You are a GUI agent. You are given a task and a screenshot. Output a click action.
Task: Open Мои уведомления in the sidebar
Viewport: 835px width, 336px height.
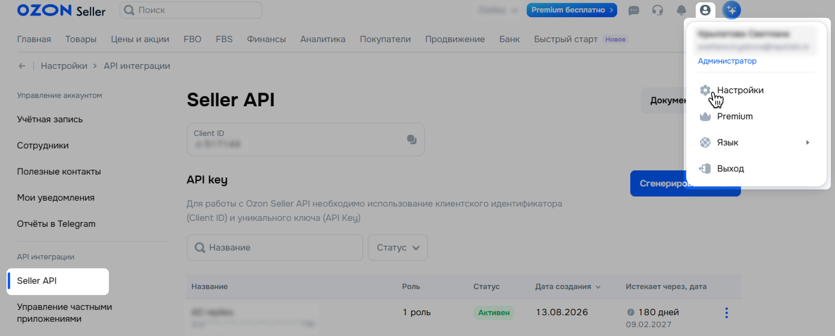click(x=56, y=198)
